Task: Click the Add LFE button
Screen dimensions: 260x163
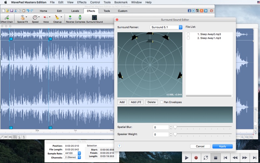Action: coord(136,102)
